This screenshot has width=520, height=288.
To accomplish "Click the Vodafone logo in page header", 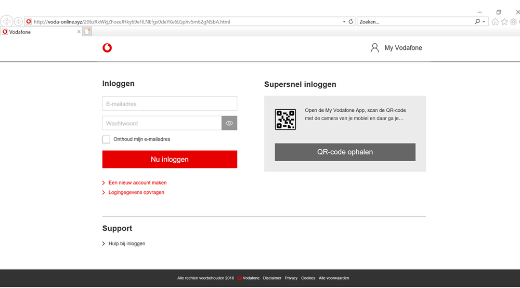I will click(x=107, y=48).
